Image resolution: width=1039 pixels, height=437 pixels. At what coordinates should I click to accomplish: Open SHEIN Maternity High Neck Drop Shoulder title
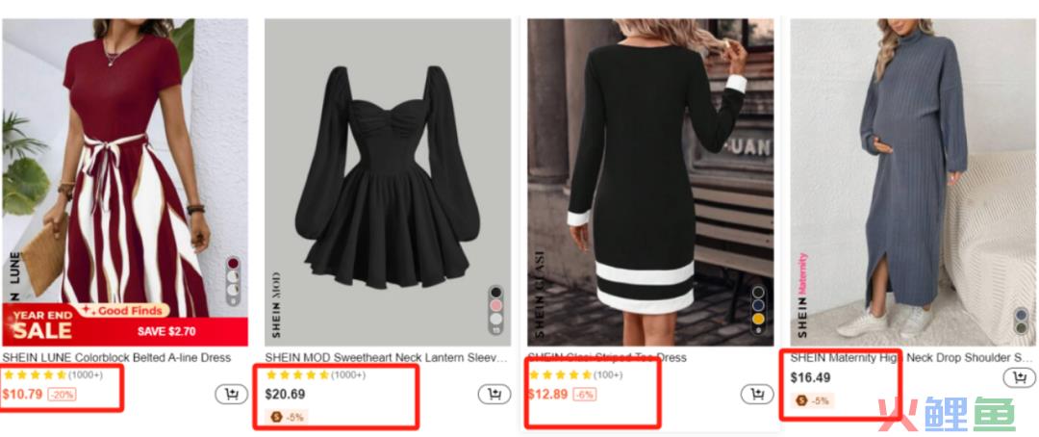(912, 357)
